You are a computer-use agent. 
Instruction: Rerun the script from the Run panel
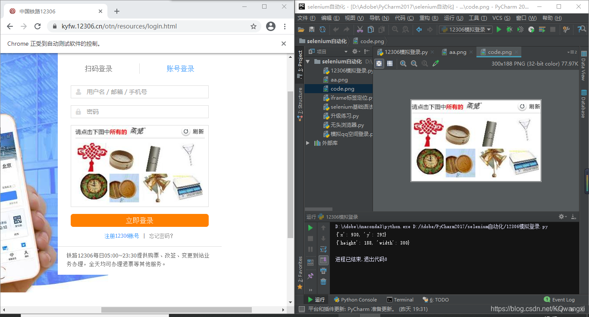(x=310, y=227)
